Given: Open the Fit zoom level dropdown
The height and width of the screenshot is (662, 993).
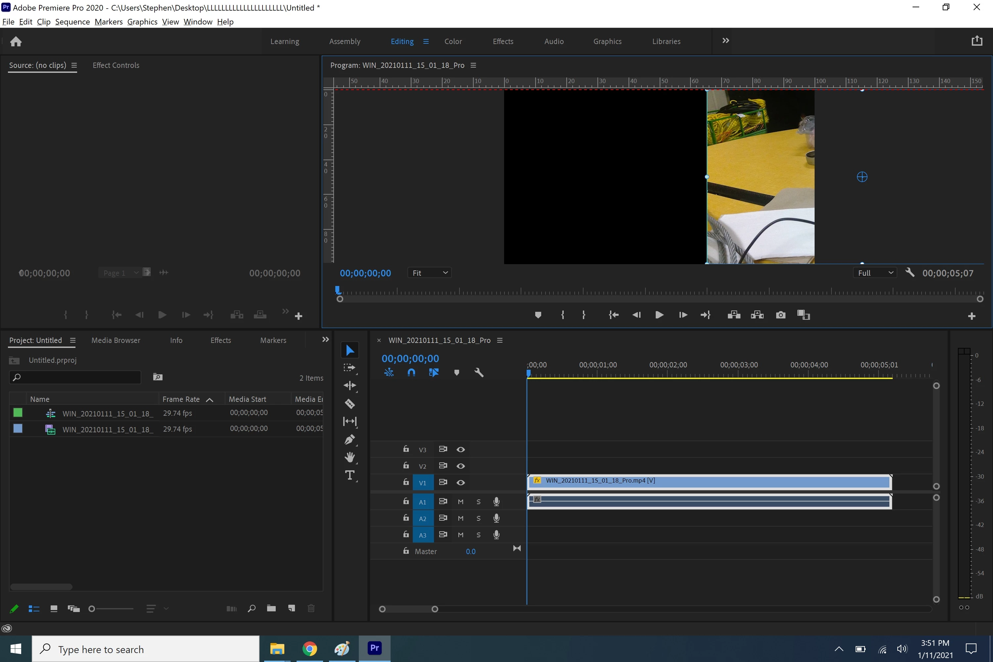Looking at the screenshot, I should click(x=429, y=273).
